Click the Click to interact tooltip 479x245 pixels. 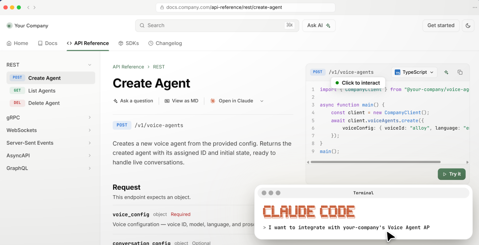click(358, 83)
